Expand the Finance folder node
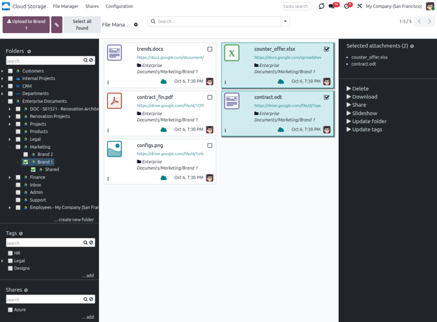This screenshot has height=322, width=437. pos(10,177)
